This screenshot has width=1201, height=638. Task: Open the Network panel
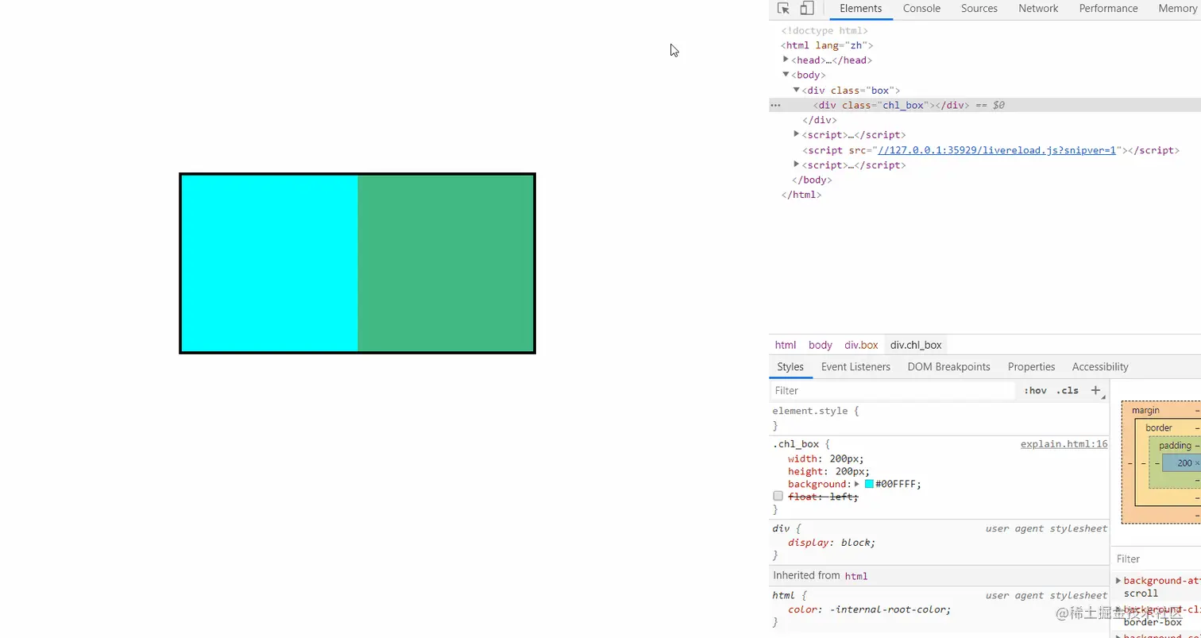pos(1038,8)
